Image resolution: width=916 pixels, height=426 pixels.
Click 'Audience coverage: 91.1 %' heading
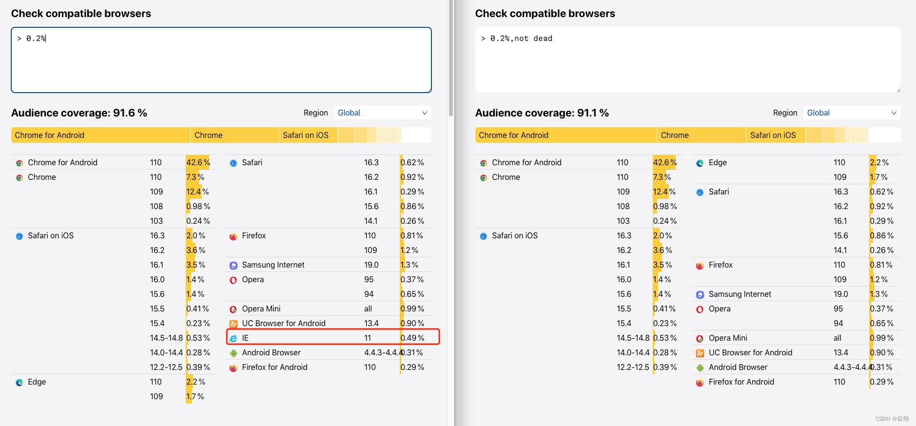point(542,113)
